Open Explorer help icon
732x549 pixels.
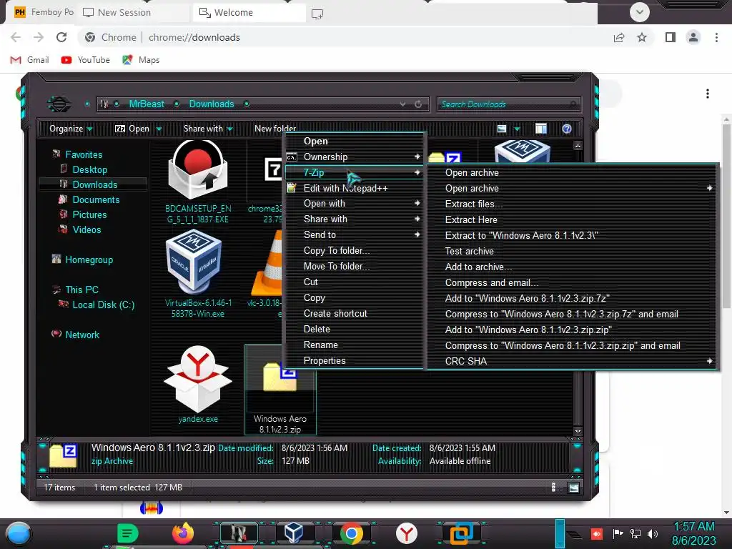[x=566, y=129]
